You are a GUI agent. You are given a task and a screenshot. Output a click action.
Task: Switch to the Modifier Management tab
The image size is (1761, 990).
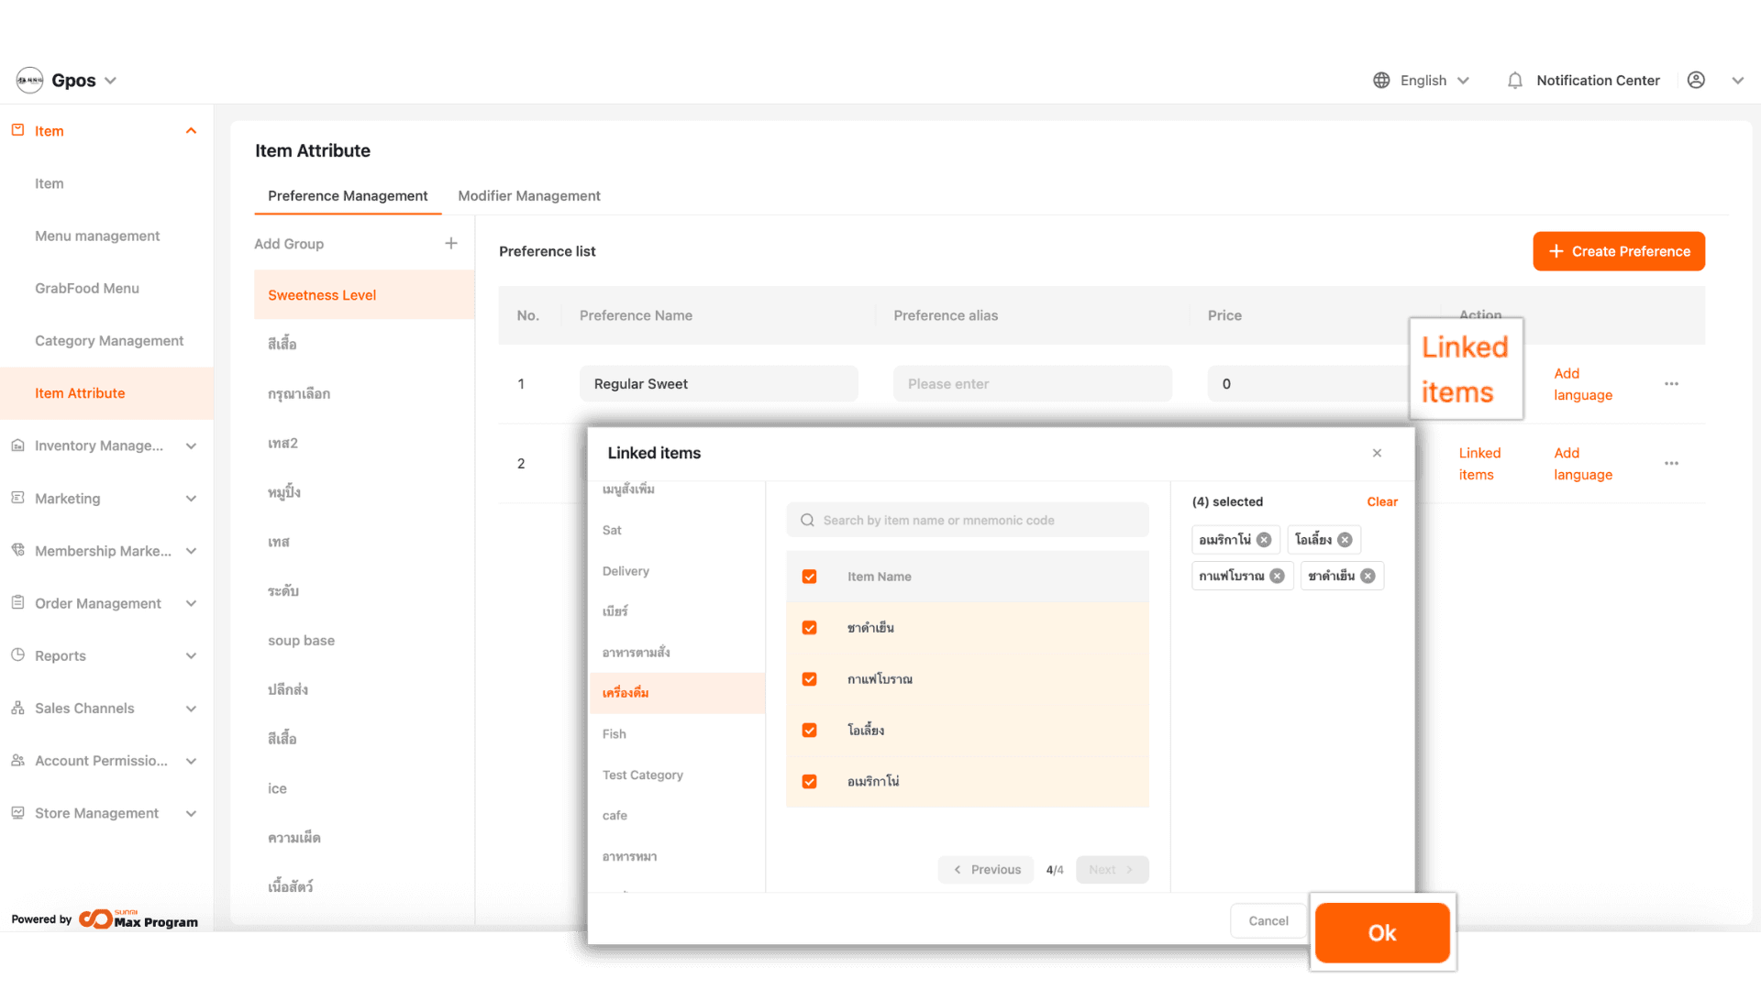click(x=529, y=196)
